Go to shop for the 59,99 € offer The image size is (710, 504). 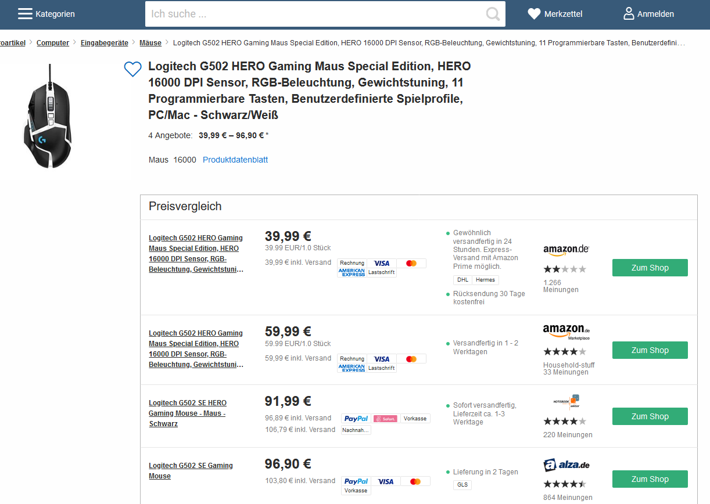(650, 350)
